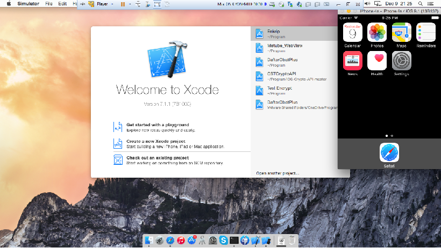
Task: Open the CSTCryptoAPI recent project
Action: (294, 76)
